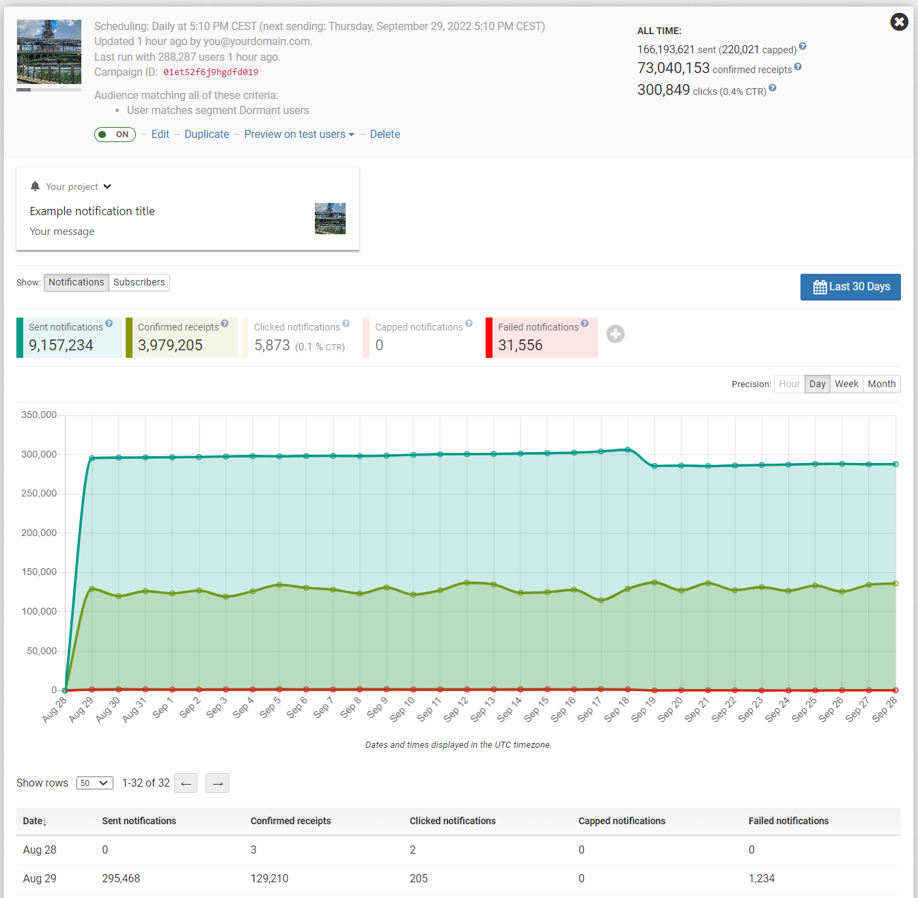Click Campaign ID code 01et52f6j9hgdfd019
This screenshot has width=918, height=898.
pyautogui.click(x=211, y=72)
